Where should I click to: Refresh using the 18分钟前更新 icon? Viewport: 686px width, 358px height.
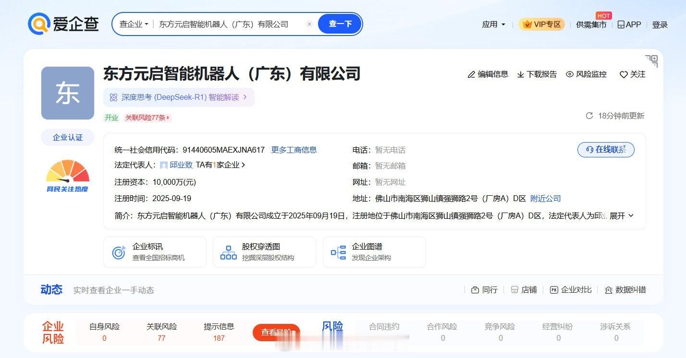589,116
